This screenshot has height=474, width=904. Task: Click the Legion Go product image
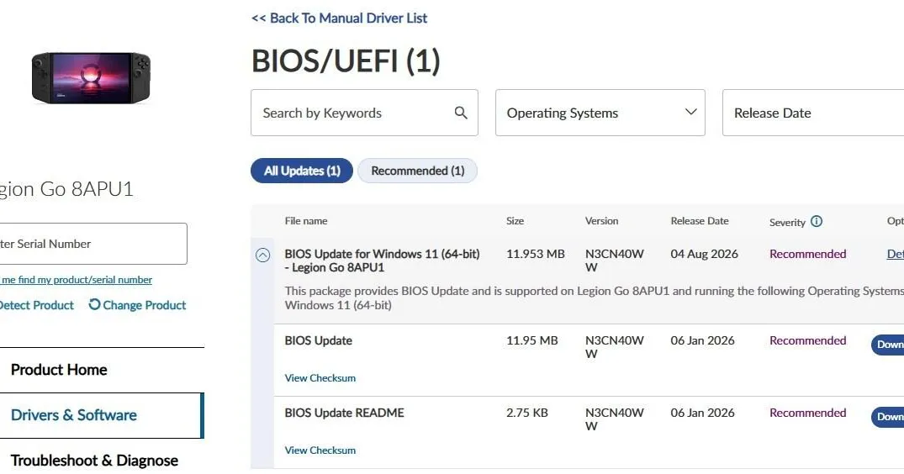point(91,78)
